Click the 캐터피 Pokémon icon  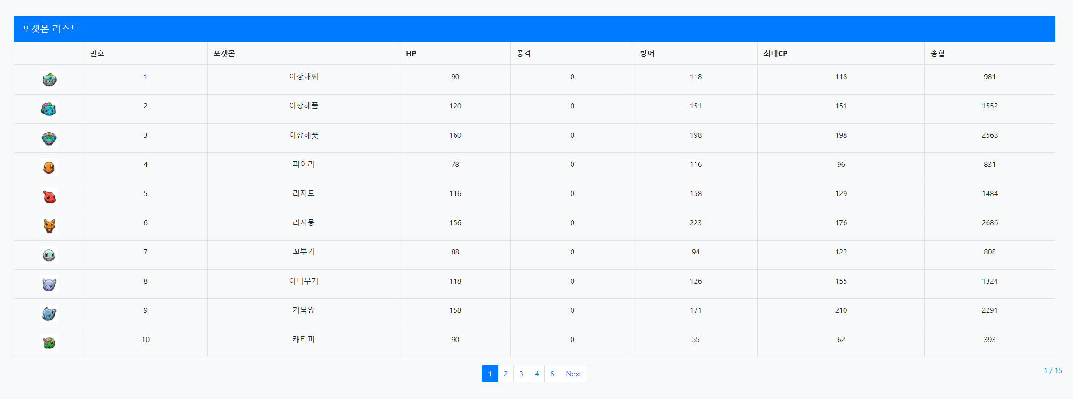(49, 342)
